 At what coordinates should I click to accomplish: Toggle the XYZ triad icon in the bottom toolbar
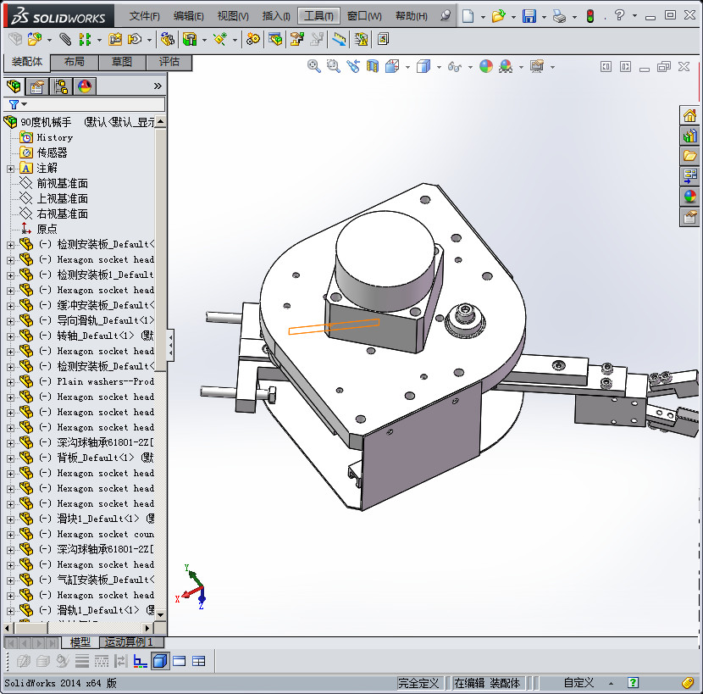click(x=141, y=661)
